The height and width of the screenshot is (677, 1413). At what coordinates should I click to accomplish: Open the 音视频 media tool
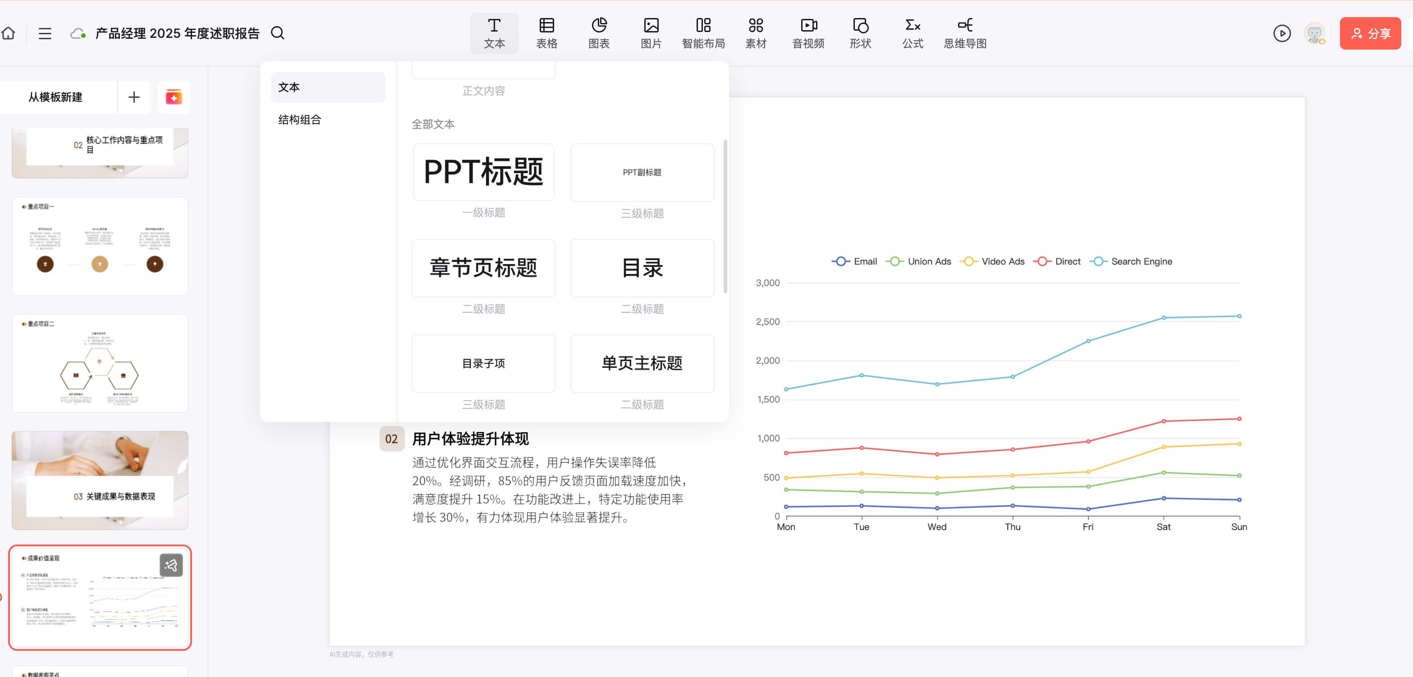808,33
